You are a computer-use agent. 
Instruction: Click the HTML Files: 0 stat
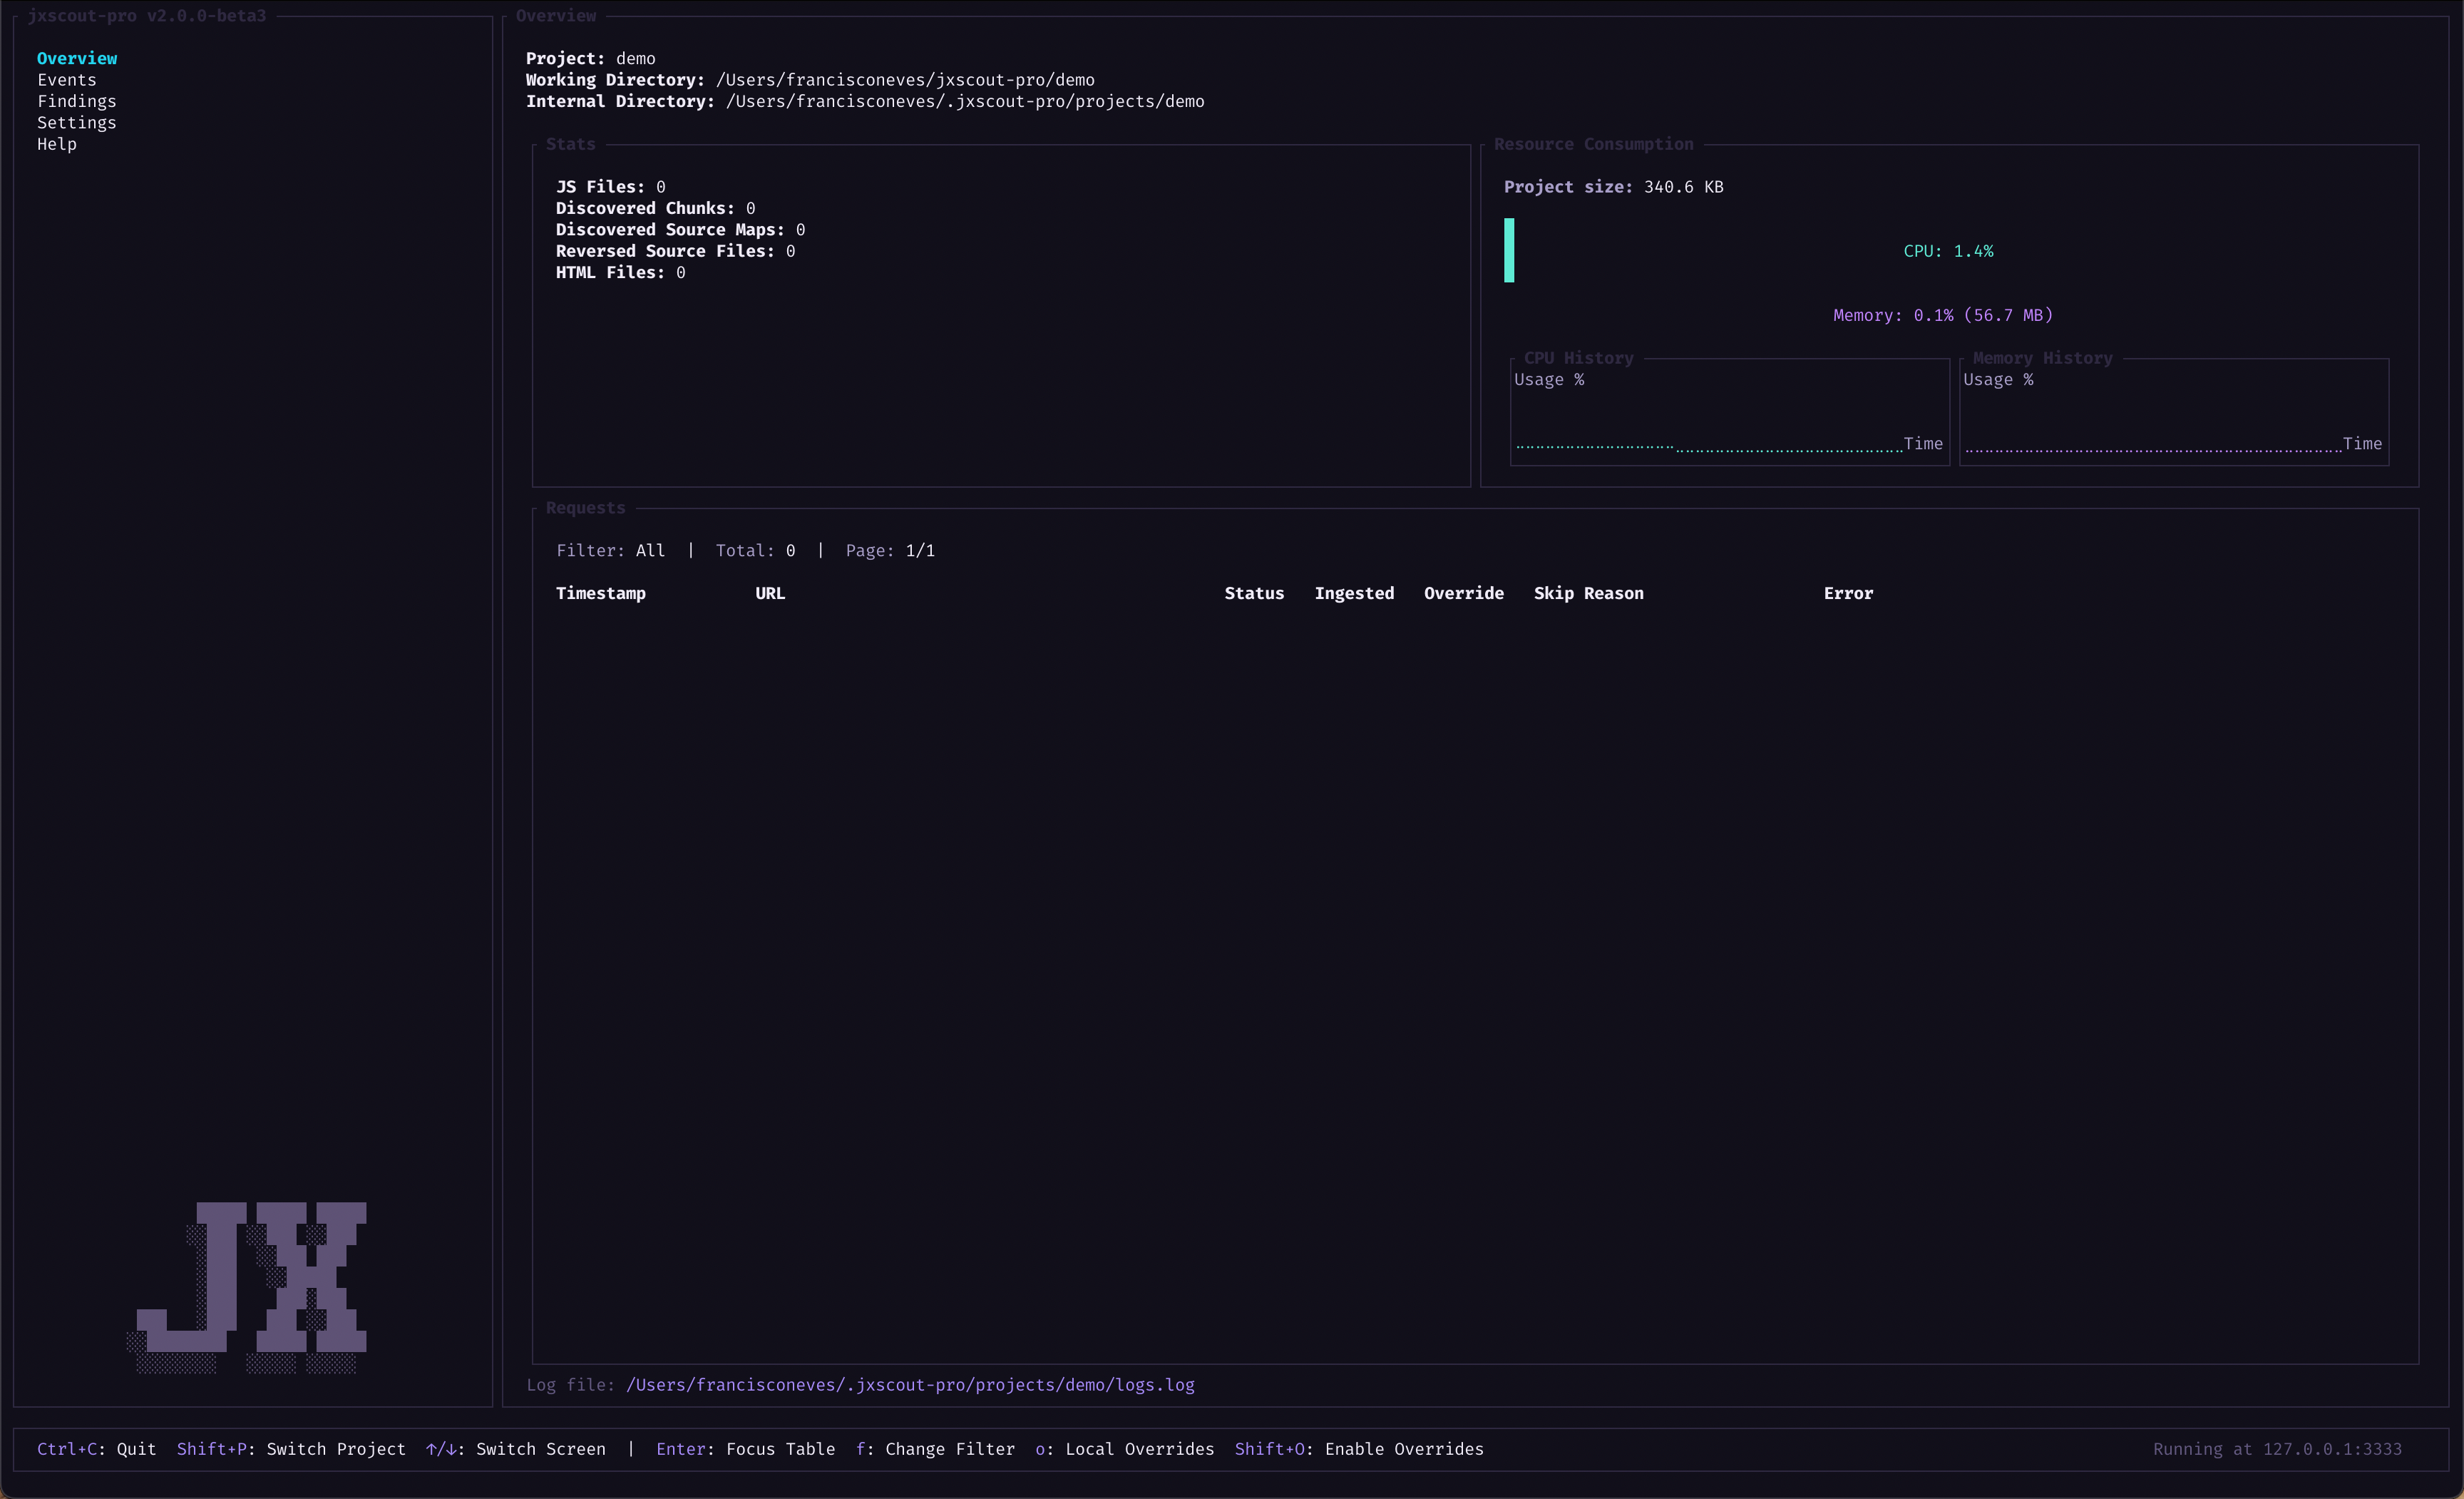(x=621, y=273)
